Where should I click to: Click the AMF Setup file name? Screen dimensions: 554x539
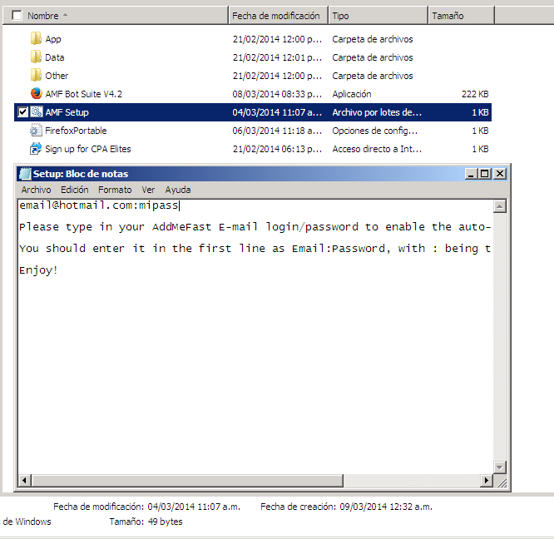tap(67, 112)
